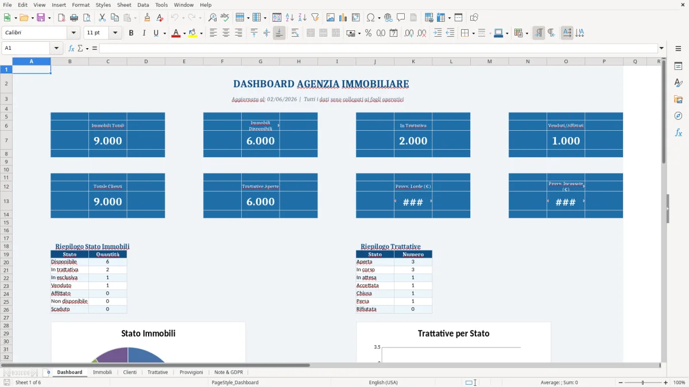Open sidebar Properties panel icon
The image size is (689, 387).
(678, 66)
